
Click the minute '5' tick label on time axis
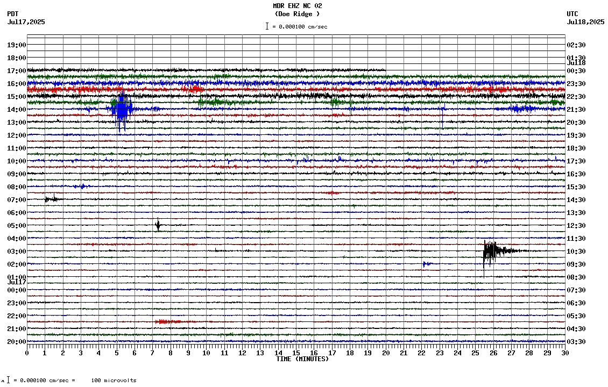click(116, 353)
